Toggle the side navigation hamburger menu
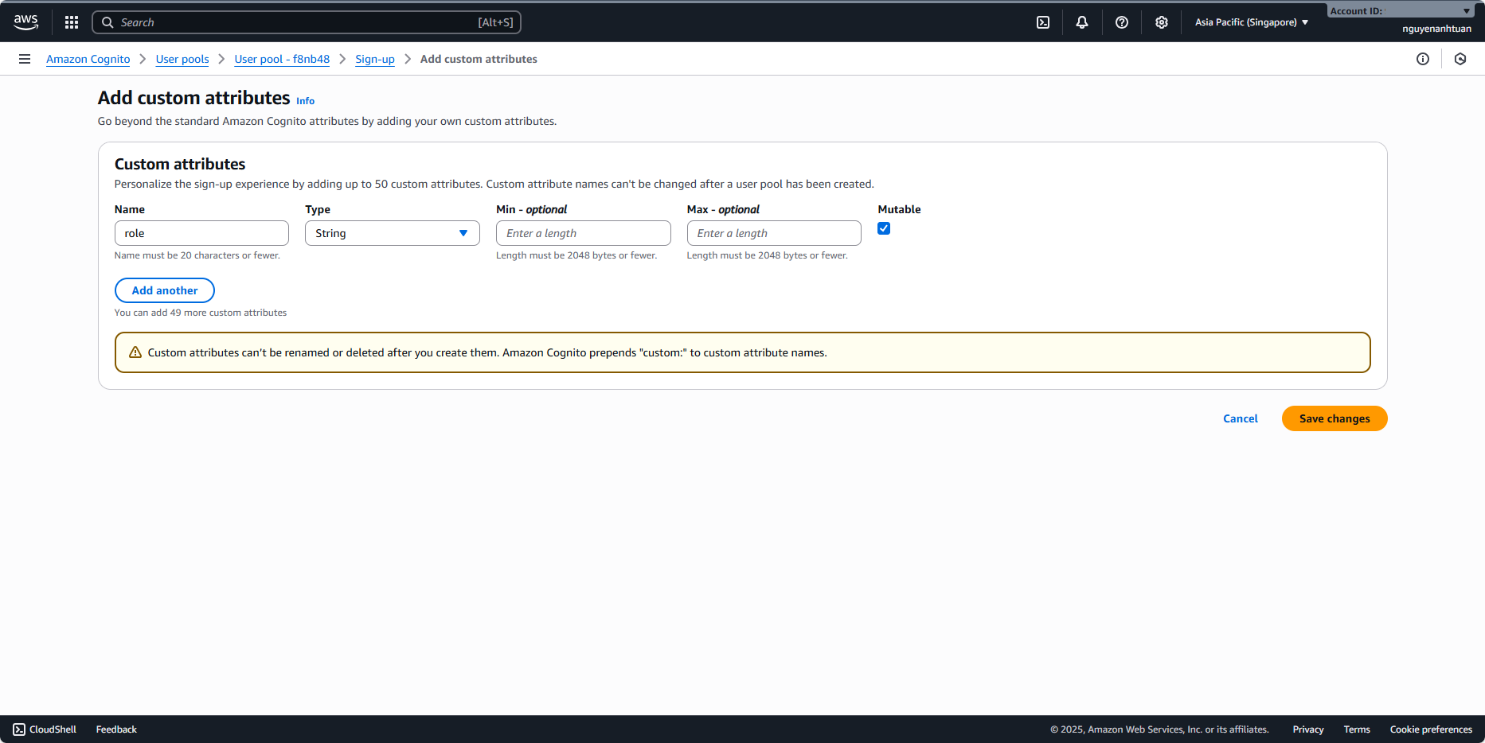The height and width of the screenshot is (743, 1485). [25, 59]
